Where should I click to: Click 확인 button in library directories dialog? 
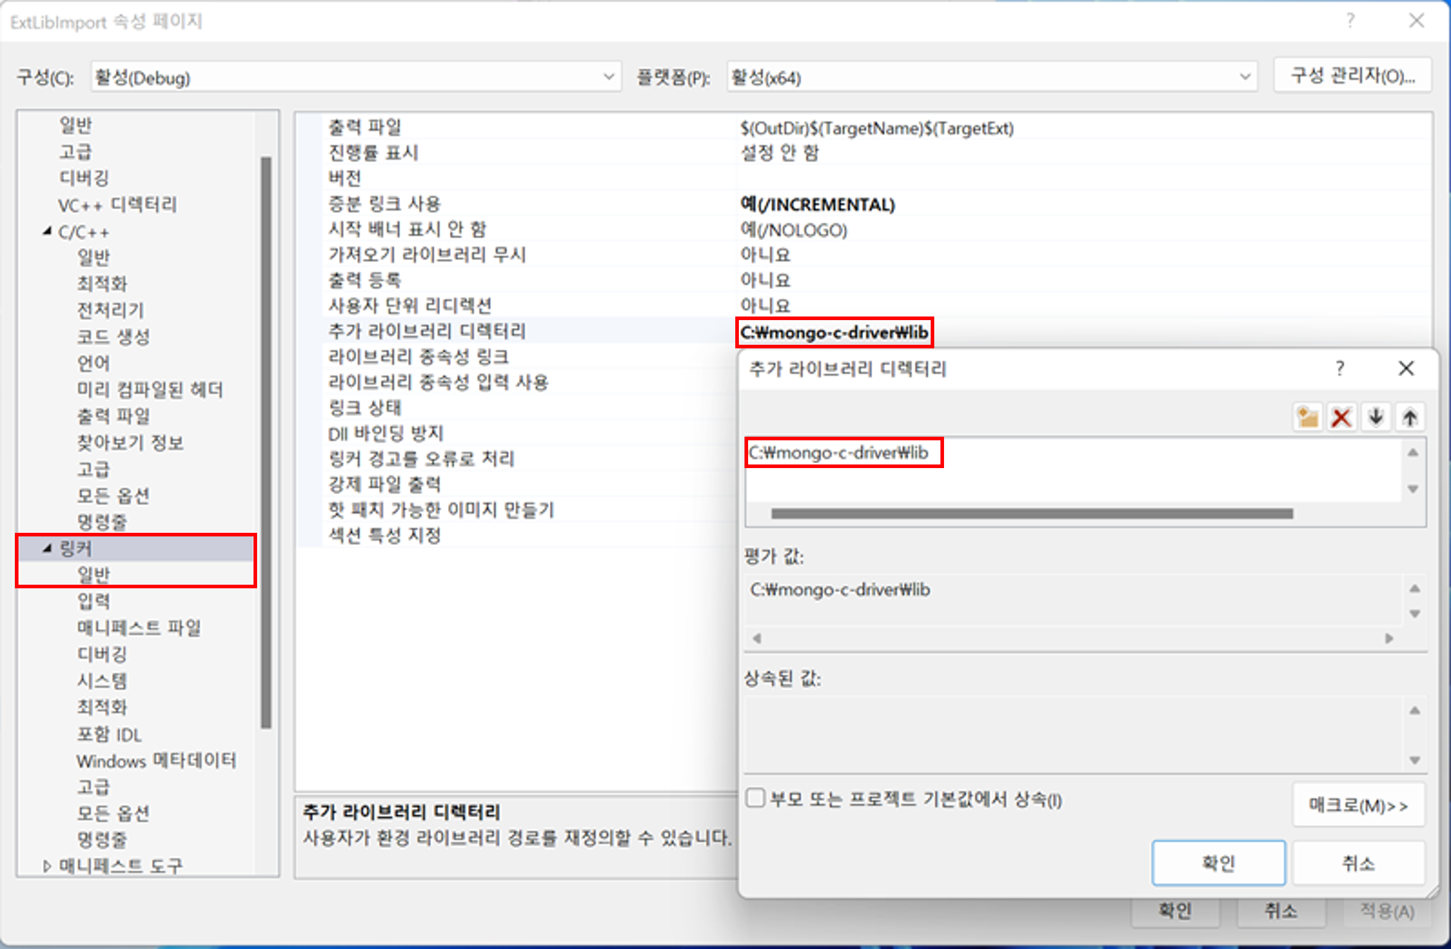(1218, 863)
